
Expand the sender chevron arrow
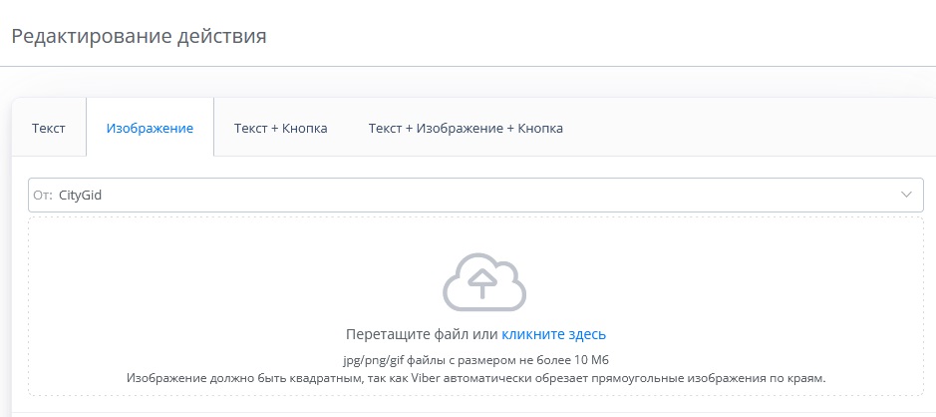906,195
